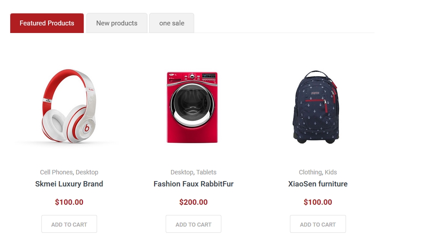Click the navy backpack product image
The image size is (440, 248).
click(317, 107)
